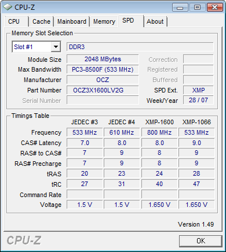Click the RAS# to CAS# label
The image size is (226, 252).
41,153
